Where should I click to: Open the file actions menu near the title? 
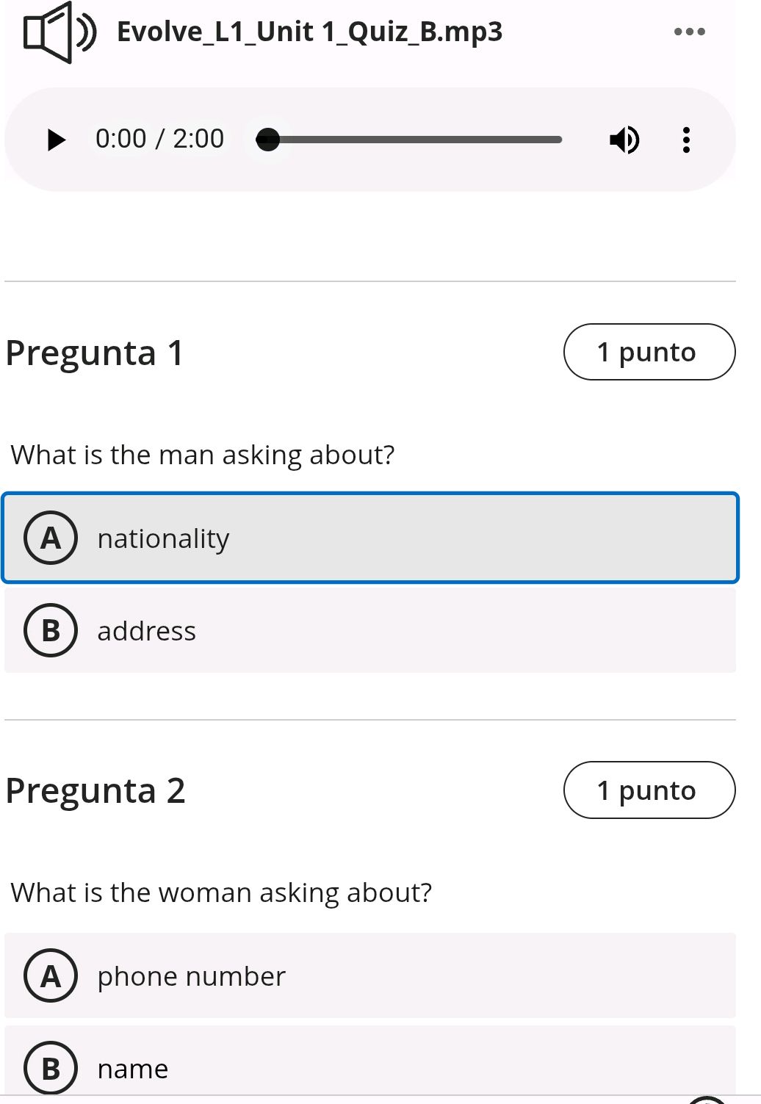pos(688,31)
